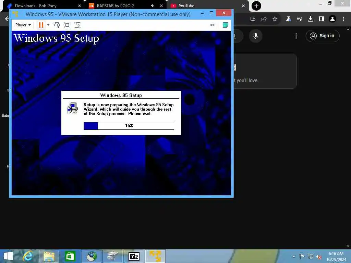Show hidden system tray icons

(x=294, y=256)
